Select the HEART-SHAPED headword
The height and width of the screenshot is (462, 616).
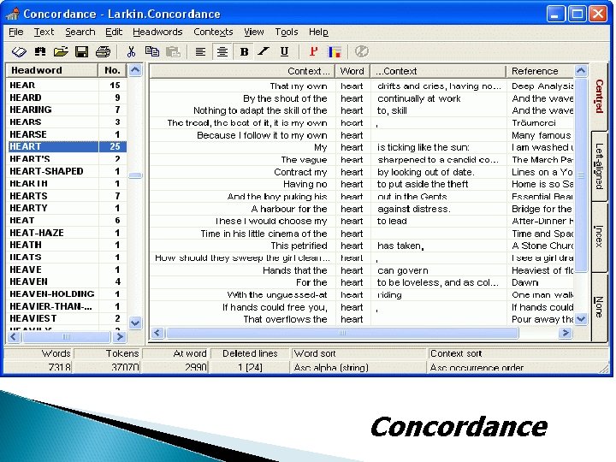pos(66,171)
